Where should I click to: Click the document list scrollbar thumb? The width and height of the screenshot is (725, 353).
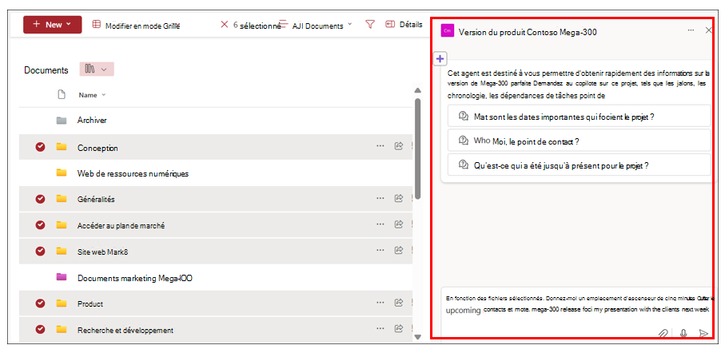pyautogui.click(x=417, y=148)
